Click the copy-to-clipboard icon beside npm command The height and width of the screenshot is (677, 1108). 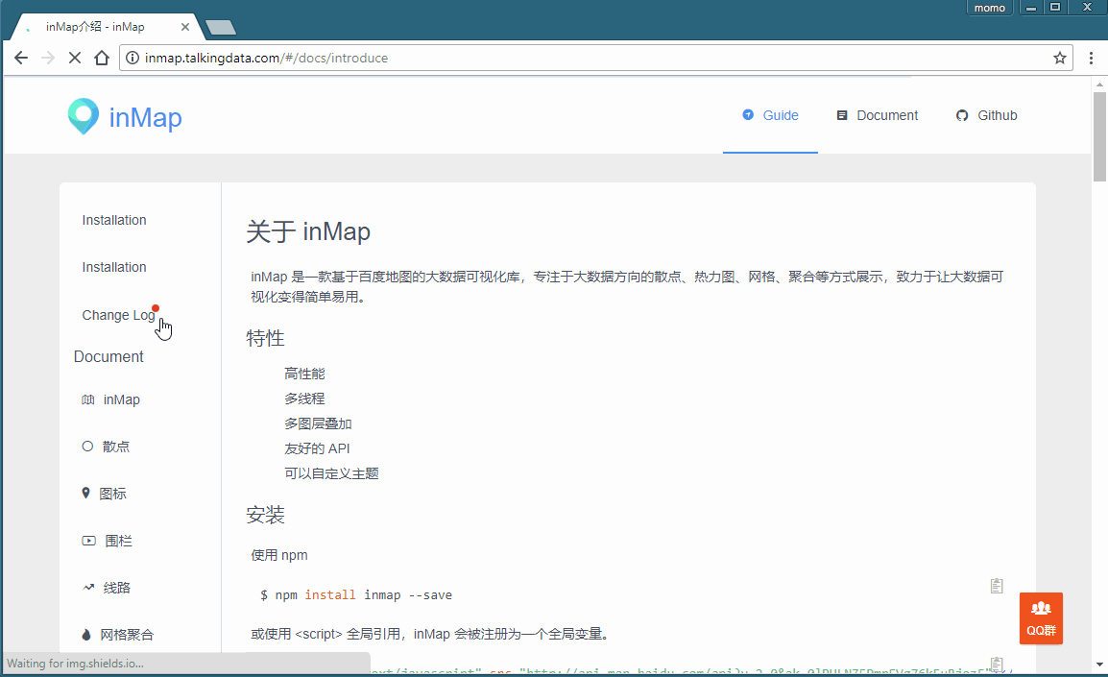[996, 586]
